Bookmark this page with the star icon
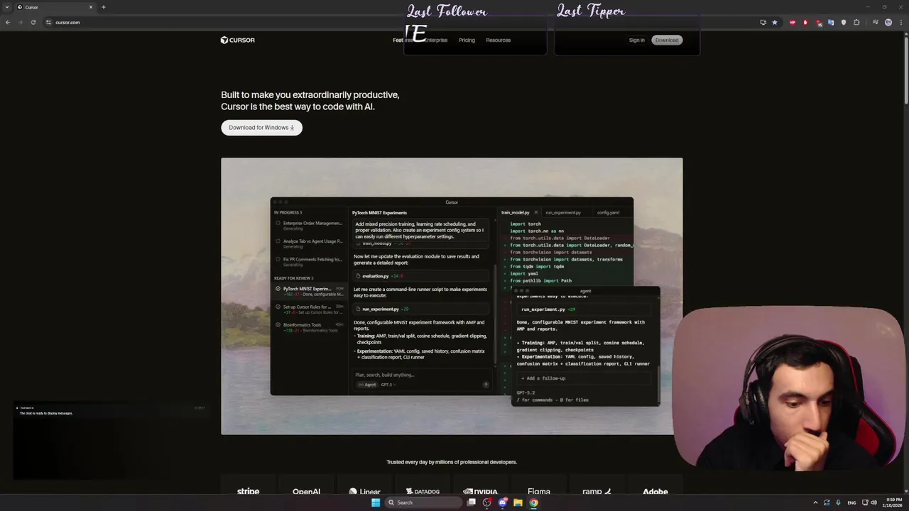This screenshot has height=511, width=909. pos(775,22)
